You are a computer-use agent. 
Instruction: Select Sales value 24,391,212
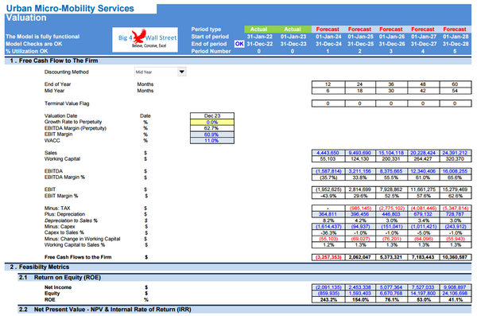click(x=455, y=153)
